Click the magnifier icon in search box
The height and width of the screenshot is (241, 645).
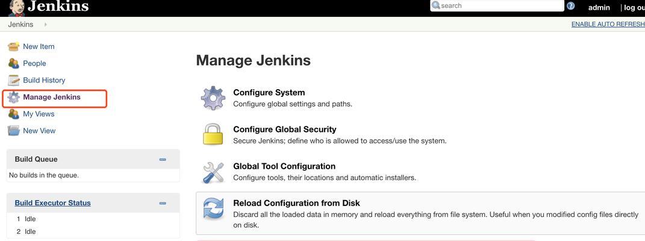tap(436, 5)
